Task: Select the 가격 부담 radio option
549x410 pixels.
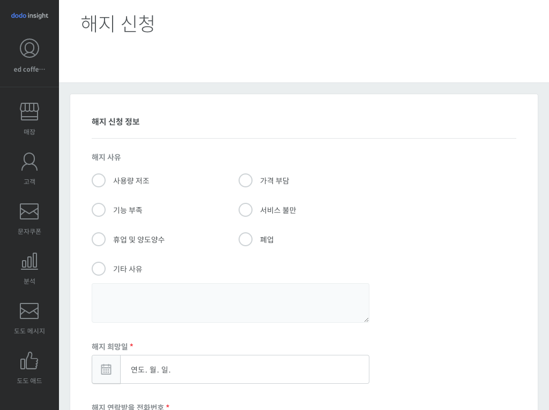Action: (246, 180)
